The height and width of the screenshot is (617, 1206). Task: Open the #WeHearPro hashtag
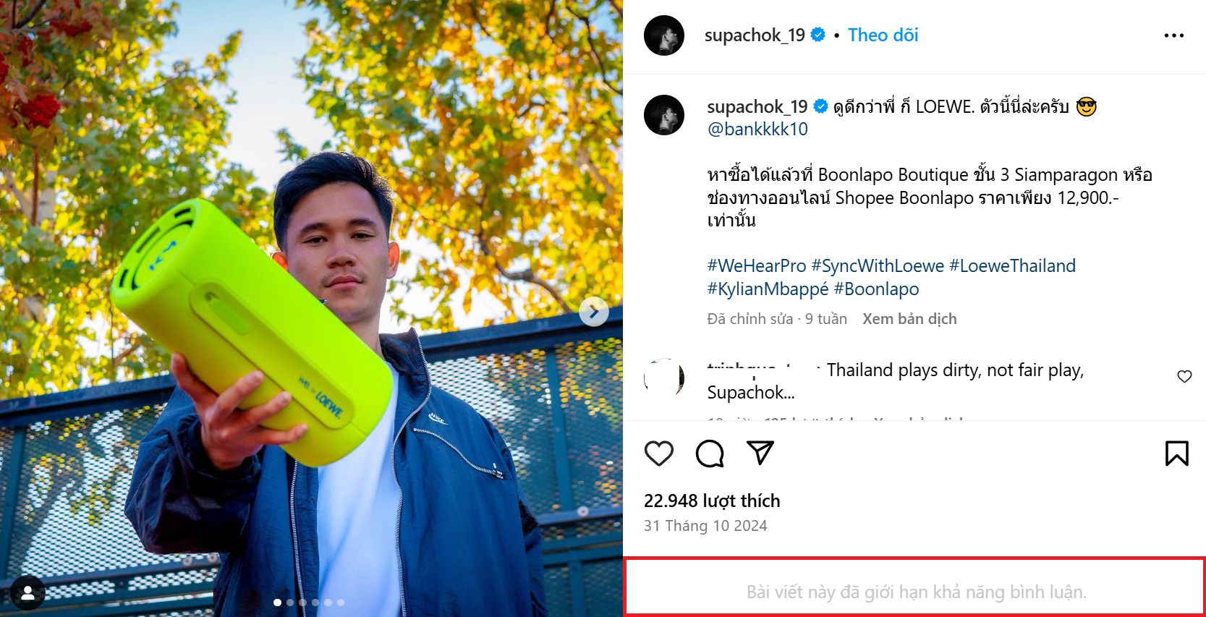click(x=756, y=266)
